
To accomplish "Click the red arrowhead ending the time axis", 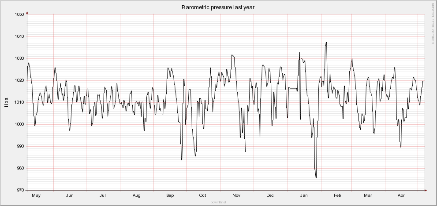I will pyautogui.click(x=426, y=190).
